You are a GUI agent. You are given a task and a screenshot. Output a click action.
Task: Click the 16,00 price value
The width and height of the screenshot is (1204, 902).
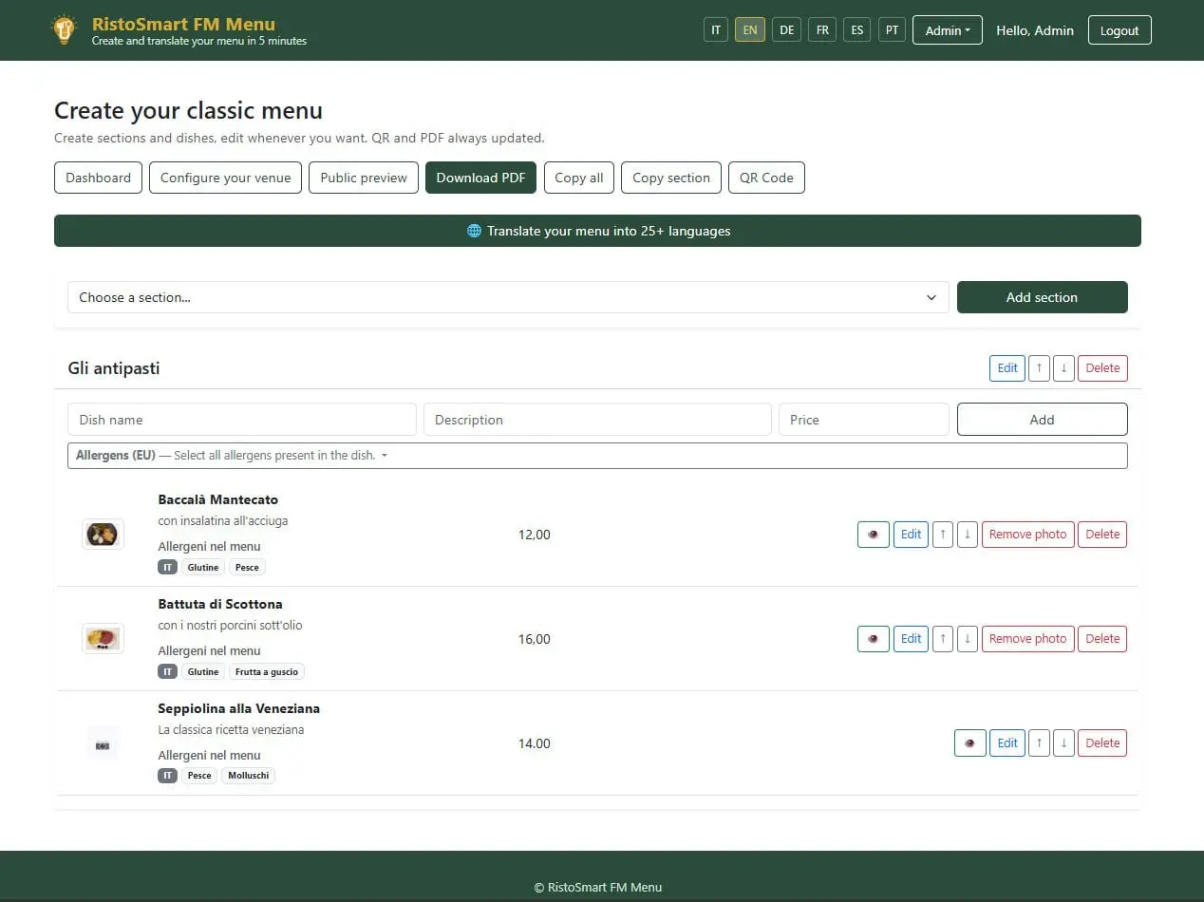pos(535,639)
